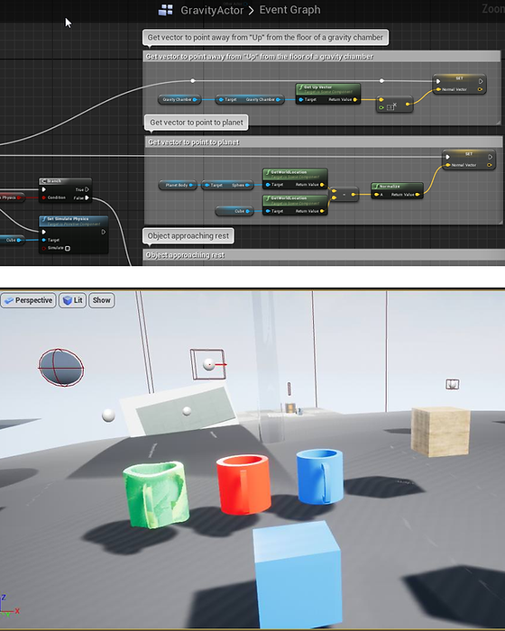Screen dimensions: 505x631
Task: Select the GetWorldLocation node connected to Sphere
Action: pyautogui.click(x=295, y=178)
